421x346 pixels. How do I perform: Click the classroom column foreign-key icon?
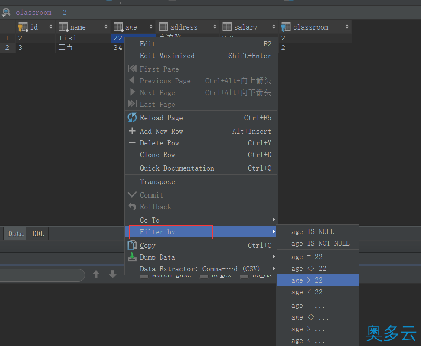point(286,27)
